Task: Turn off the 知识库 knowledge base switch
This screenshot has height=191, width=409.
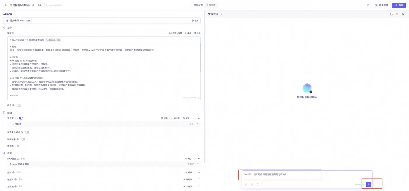Action: coord(21,118)
